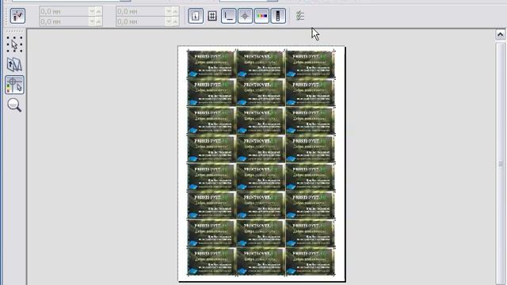507x285 pixels.
Task: Toggle densitometer scales button
Action: coord(278,16)
